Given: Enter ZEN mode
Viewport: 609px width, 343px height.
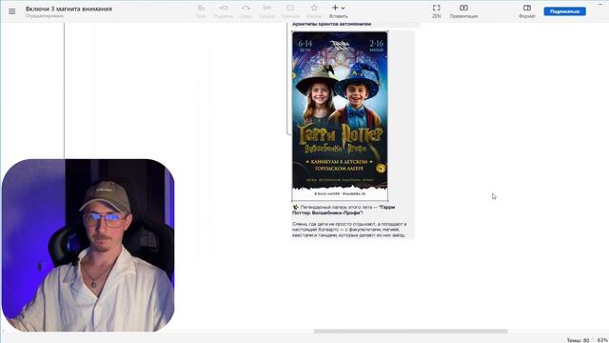Looking at the screenshot, I should click(x=436, y=11).
